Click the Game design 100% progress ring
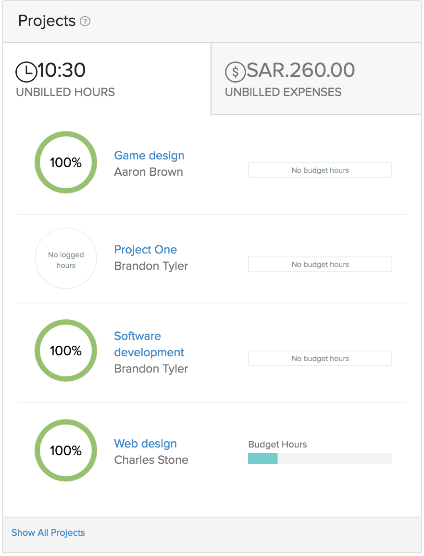 [x=66, y=162]
